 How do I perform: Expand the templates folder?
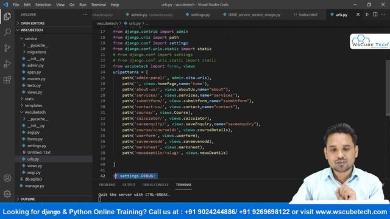[x=54, y=105]
